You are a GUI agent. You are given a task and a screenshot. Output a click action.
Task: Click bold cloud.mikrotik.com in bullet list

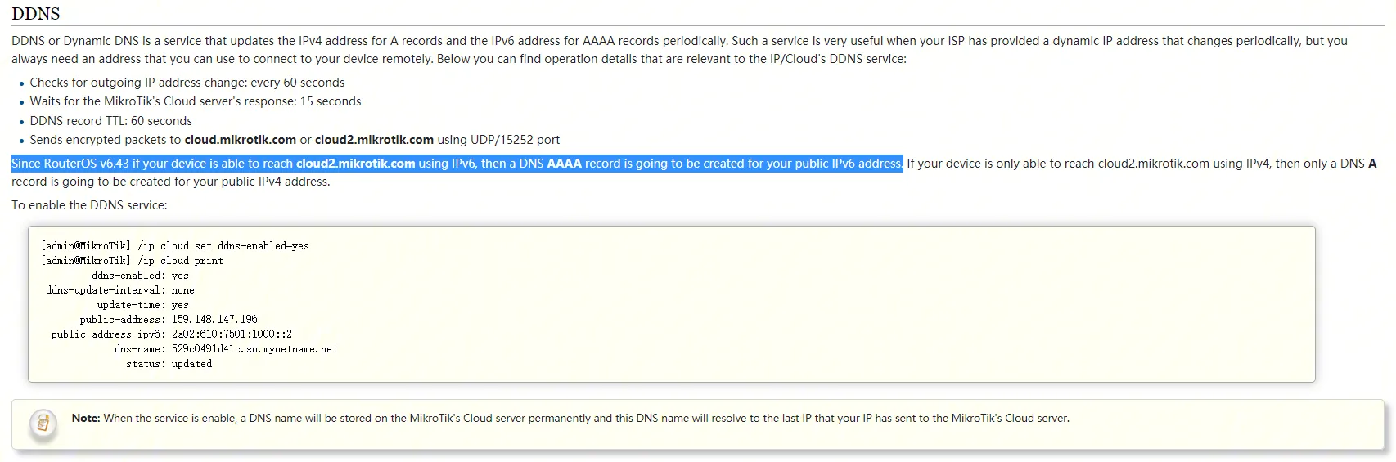(x=240, y=140)
